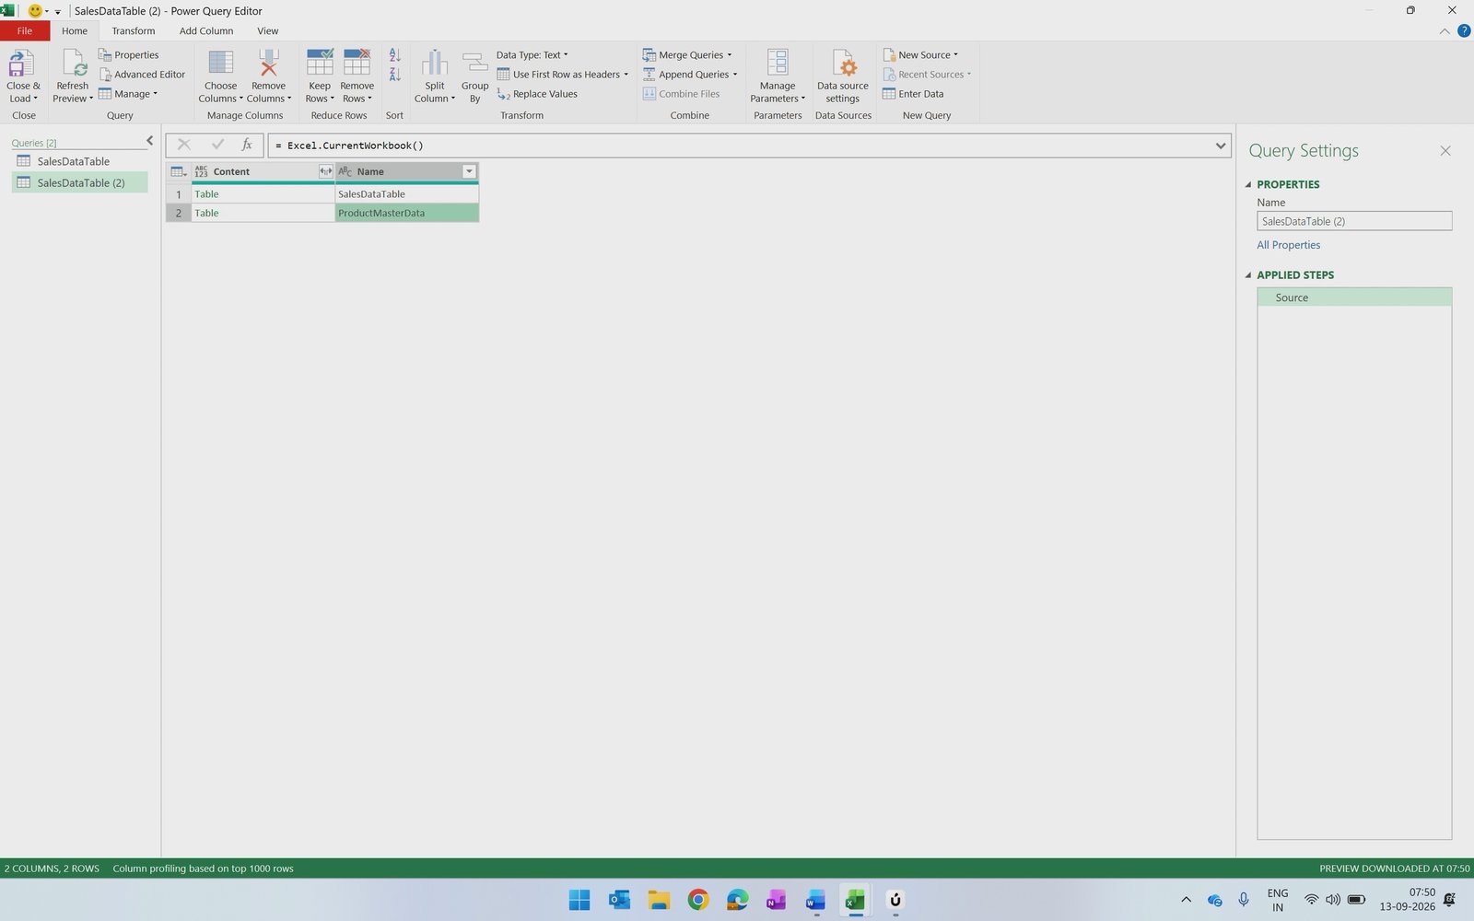
Task: Click the Enter Data icon
Action: point(889,94)
